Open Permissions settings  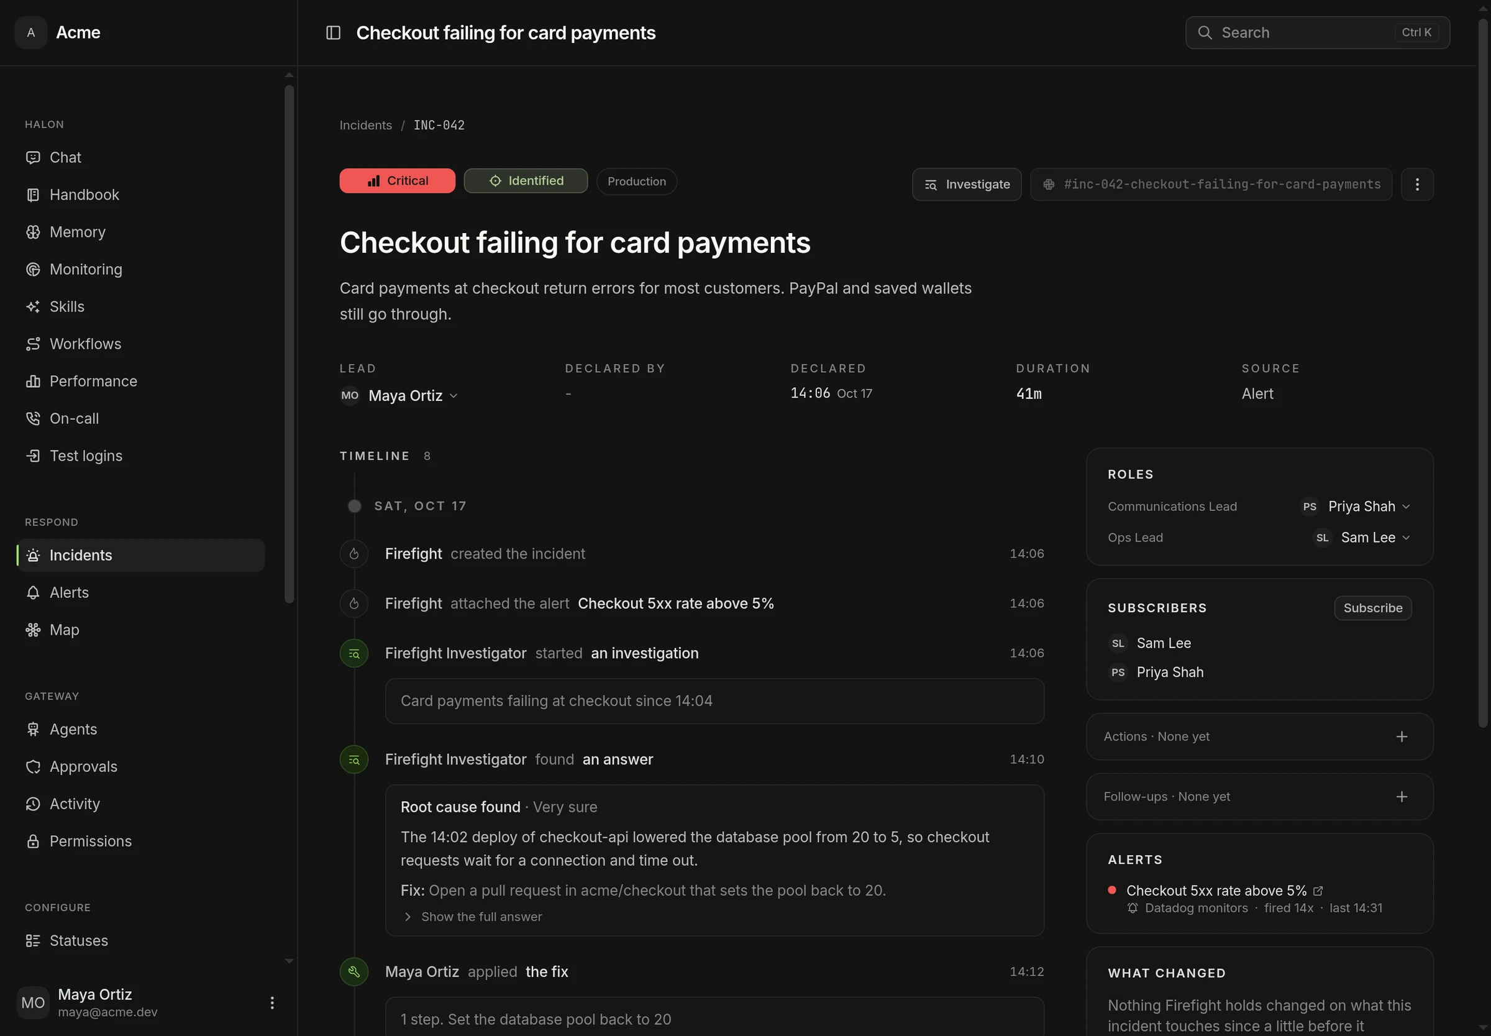(141, 841)
